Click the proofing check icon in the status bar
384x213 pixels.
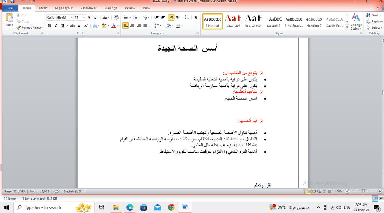(x=57, y=191)
